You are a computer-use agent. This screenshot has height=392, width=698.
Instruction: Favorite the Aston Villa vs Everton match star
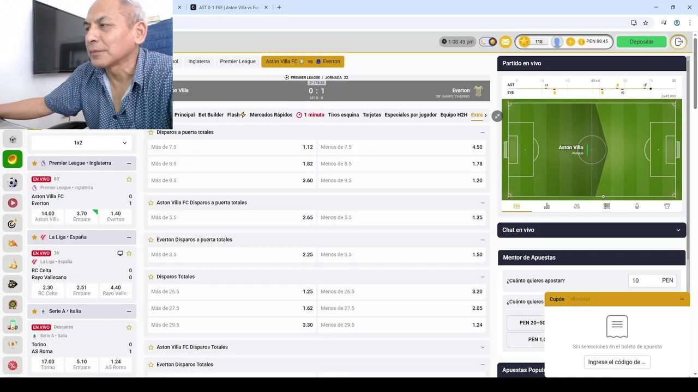129,179
